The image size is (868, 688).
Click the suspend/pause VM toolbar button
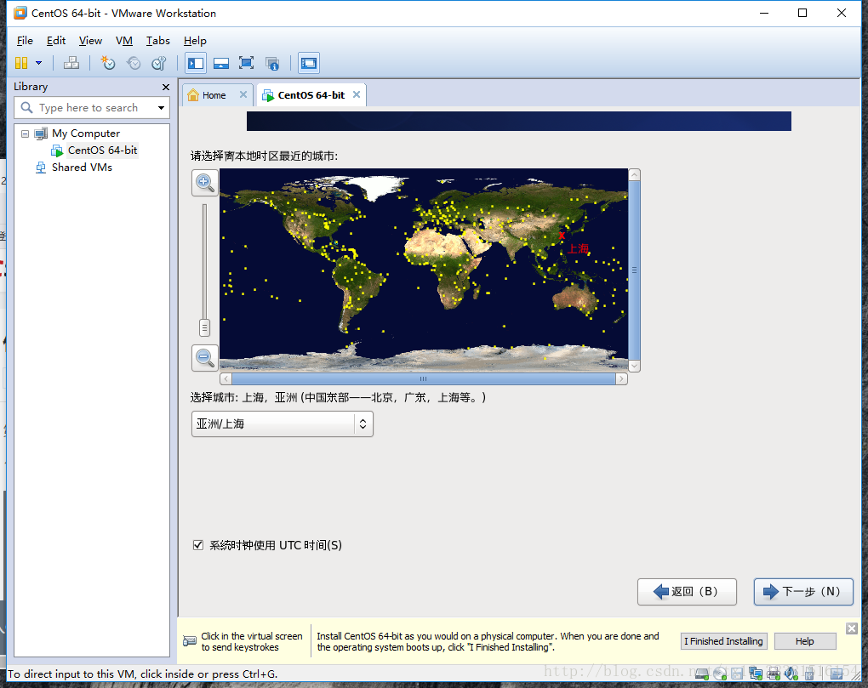click(21, 63)
